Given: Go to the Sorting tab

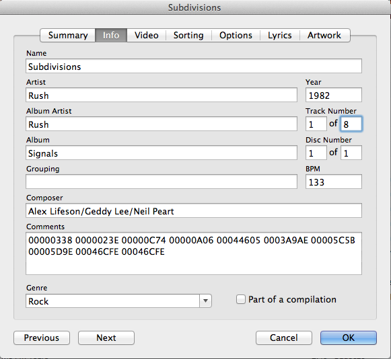Looking at the screenshot, I should tap(188, 36).
